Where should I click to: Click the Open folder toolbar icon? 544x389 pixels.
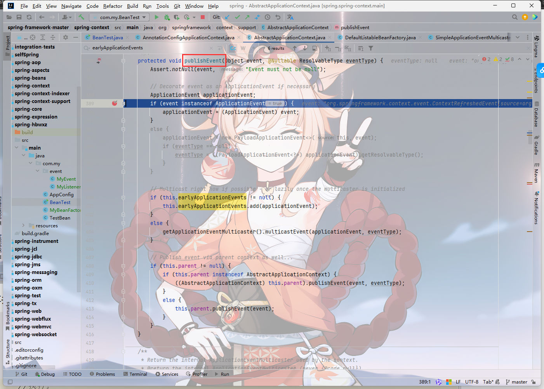9,17
